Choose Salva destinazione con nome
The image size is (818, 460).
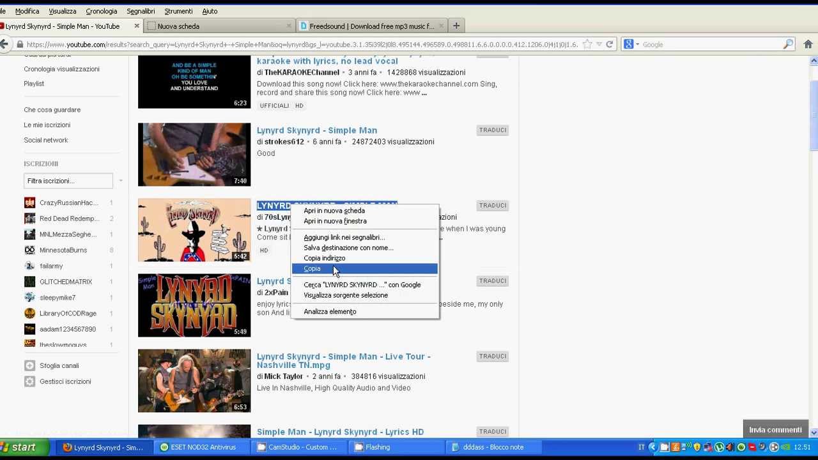click(x=364, y=248)
